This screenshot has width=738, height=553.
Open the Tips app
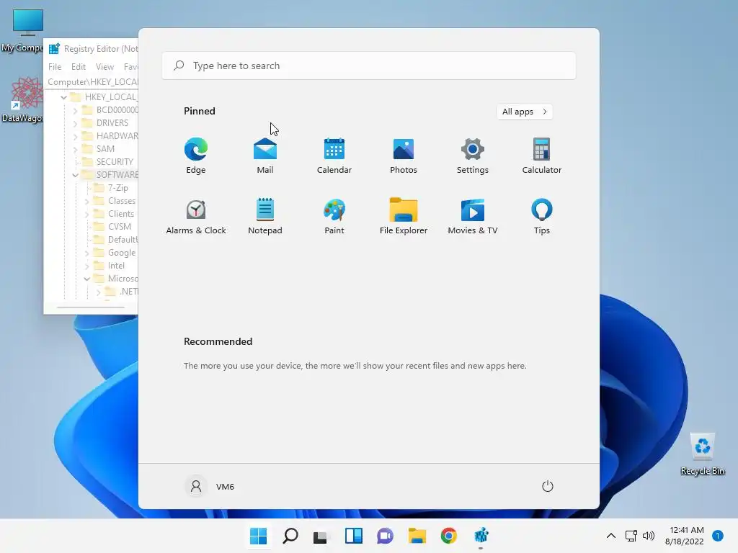coord(542,216)
